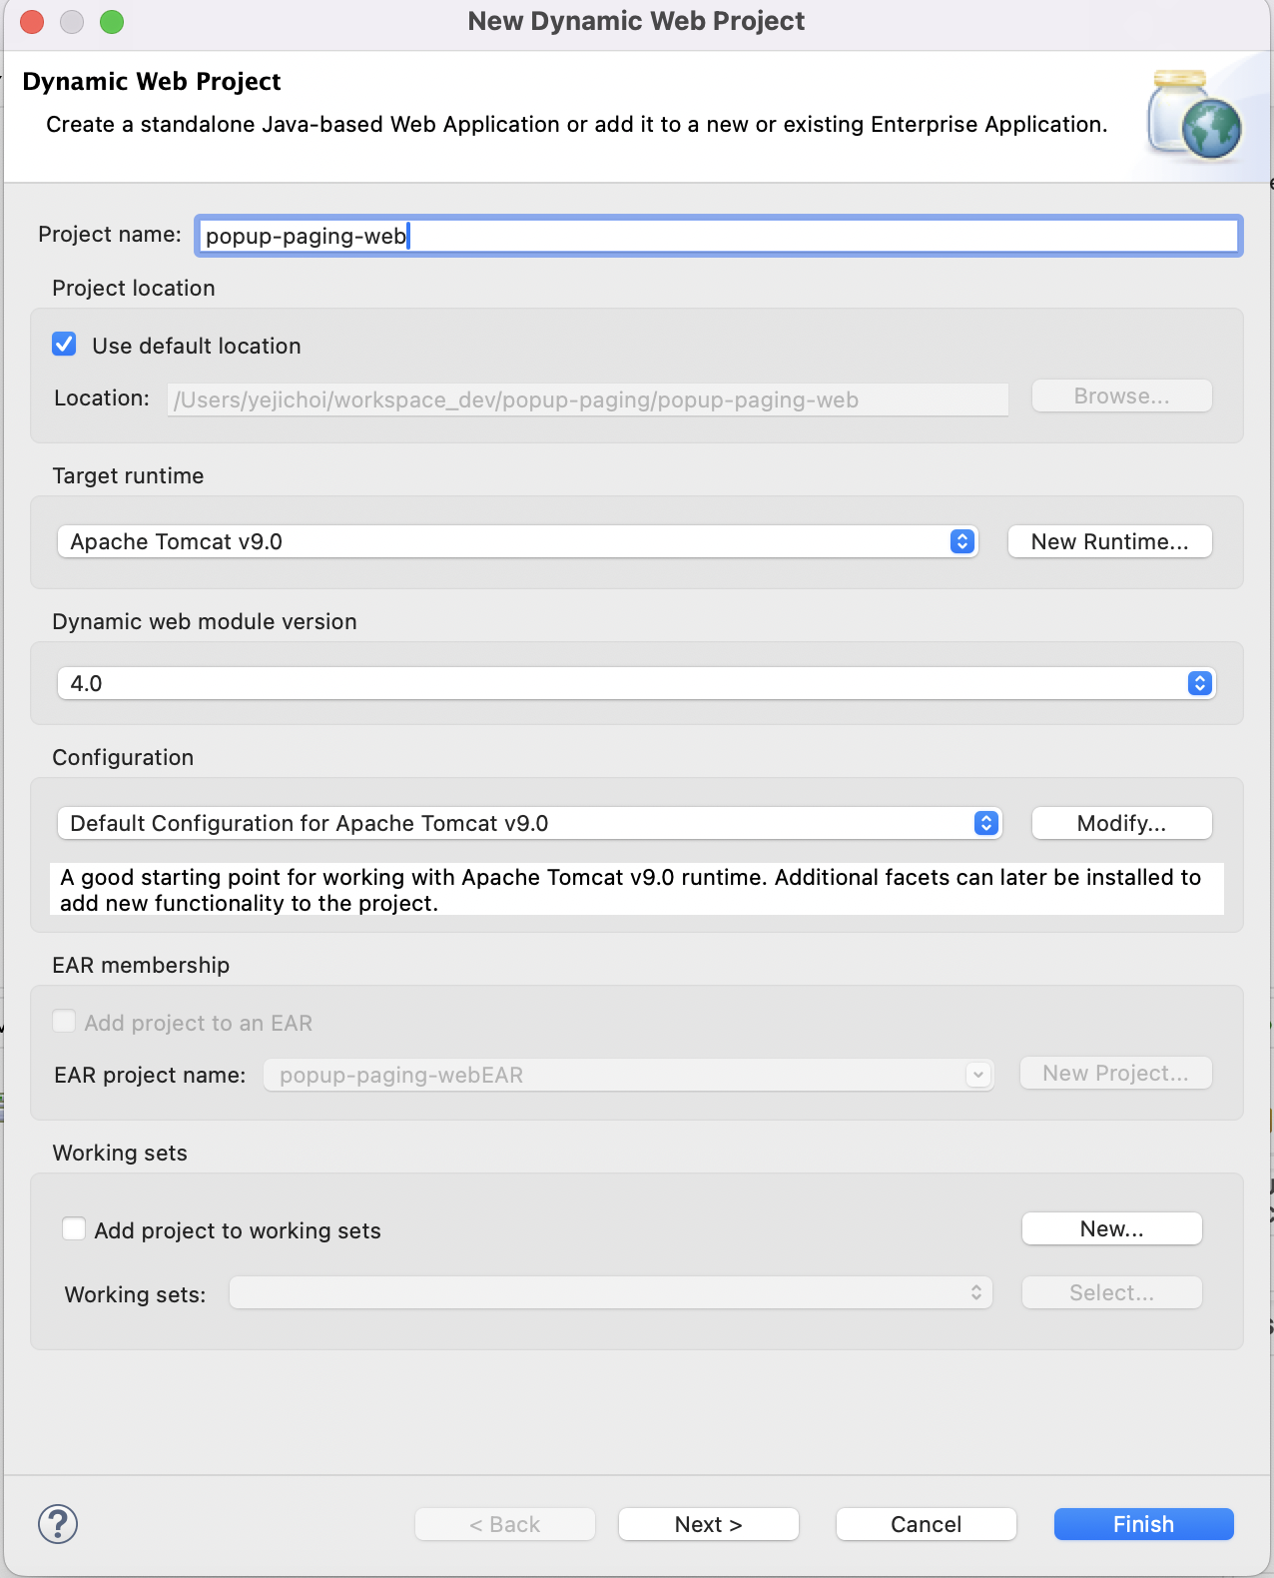Click the Project name text field
Image resolution: width=1274 pixels, height=1578 pixels.
pyautogui.click(x=719, y=236)
